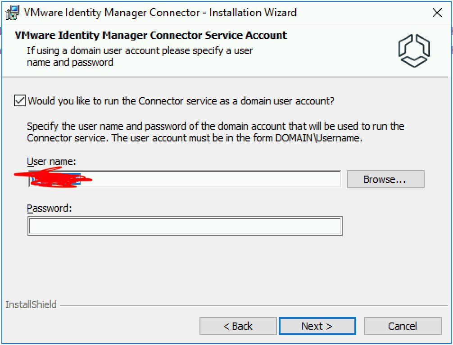Click the "If using a domain user account" subtitle
This screenshot has width=453, height=345.
[140, 56]
